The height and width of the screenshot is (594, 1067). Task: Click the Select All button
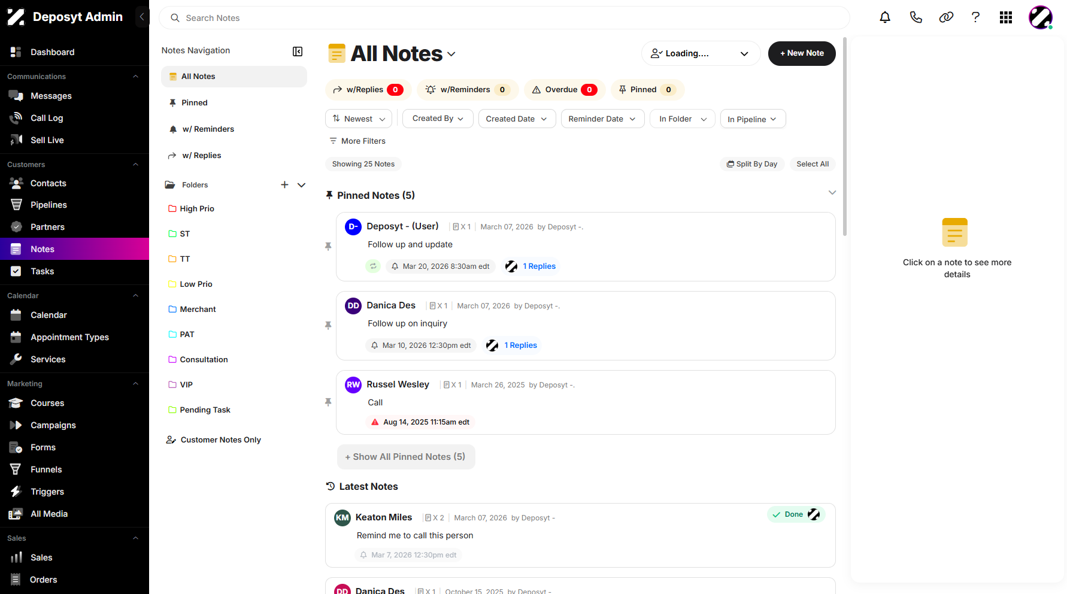coord(813,164)
